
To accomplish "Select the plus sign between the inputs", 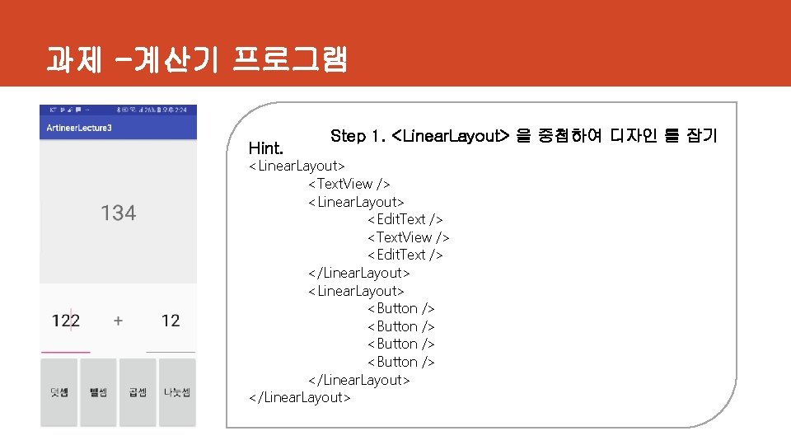I will [118, 321].
